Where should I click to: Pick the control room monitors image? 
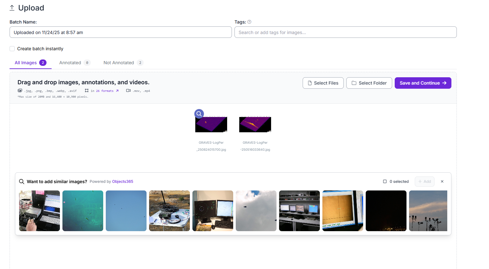(299, 211)
